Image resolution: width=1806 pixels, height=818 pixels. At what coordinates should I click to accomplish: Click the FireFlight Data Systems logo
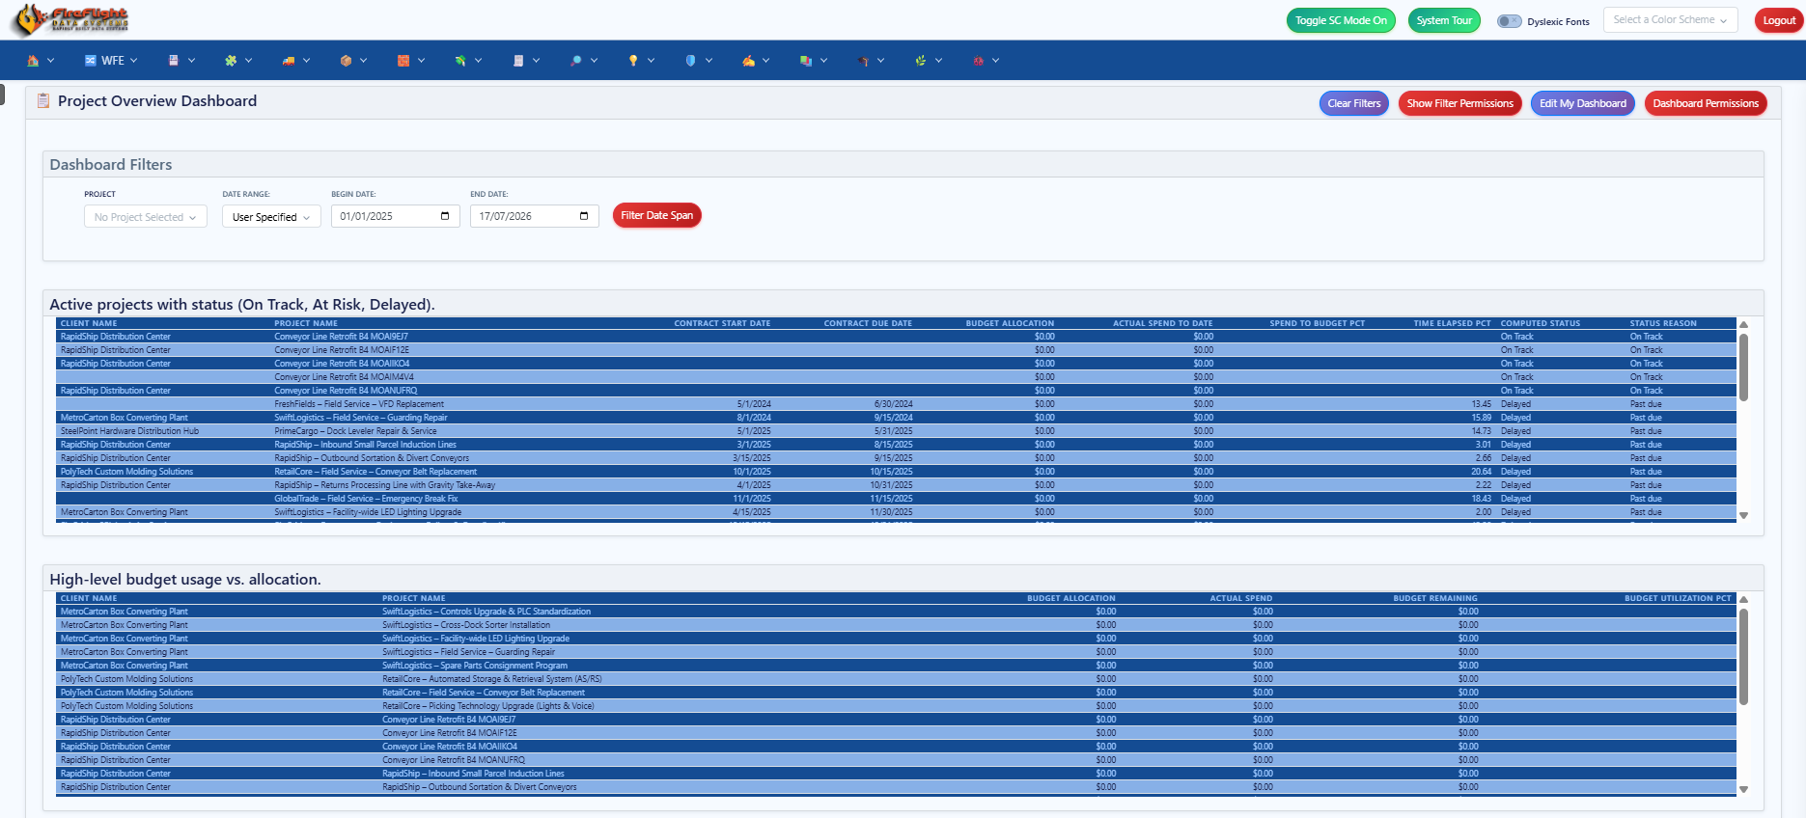71,19
